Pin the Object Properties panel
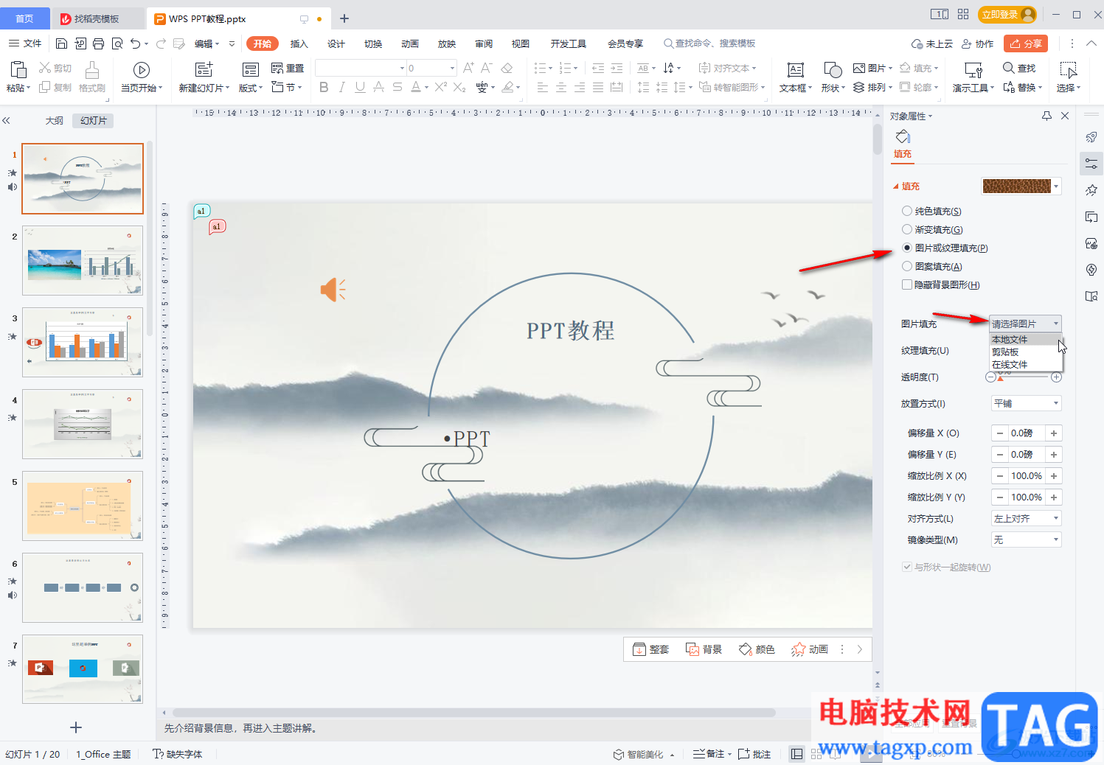 coord(1046,116)
